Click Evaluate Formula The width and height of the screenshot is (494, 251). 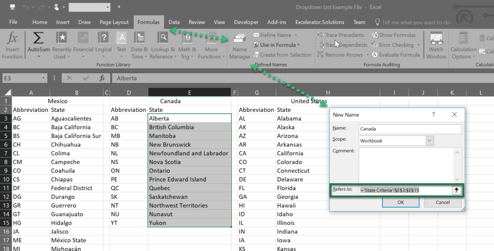click(396, 55)
